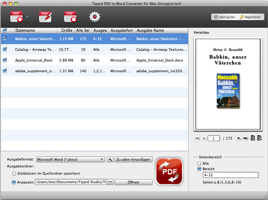268x200 pixels.
Task: Click the Öffnen button
Action: (x=134, y=182)
